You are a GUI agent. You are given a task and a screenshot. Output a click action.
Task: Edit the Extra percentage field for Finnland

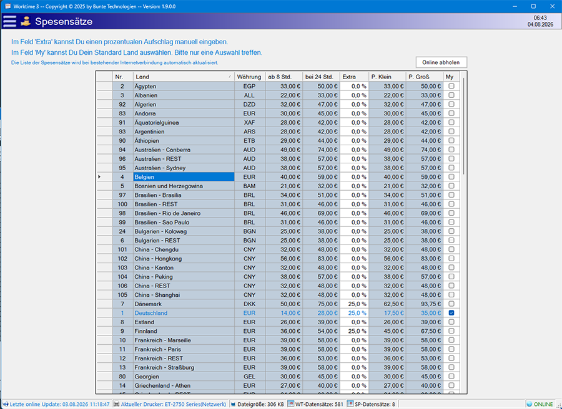354,331
